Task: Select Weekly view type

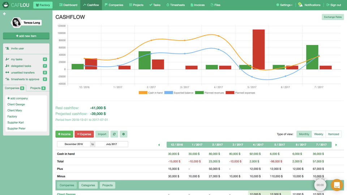Action: pyautogui.click(x=319, y=134)
